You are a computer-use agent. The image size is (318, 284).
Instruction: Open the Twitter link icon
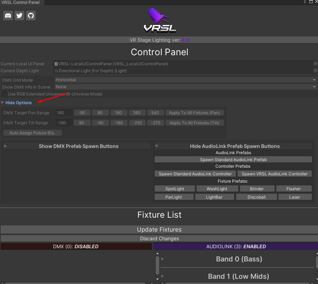[19, 16]
